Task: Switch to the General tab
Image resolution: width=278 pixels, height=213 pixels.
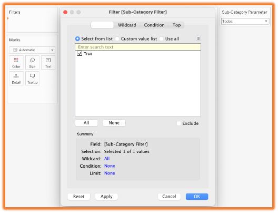Action: tap(102, 25)
